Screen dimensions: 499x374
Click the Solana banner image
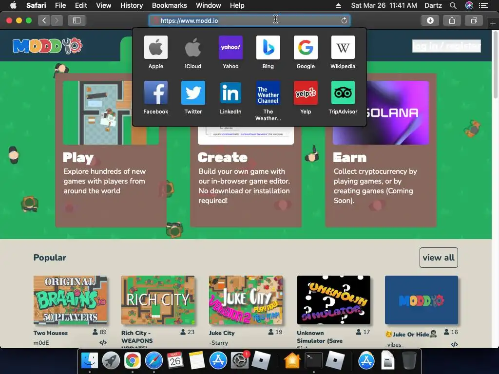[398, 112]
